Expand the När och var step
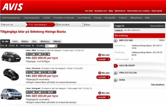Image resolution: width=166 pixels, height=106 pixels. click(126, 40)
